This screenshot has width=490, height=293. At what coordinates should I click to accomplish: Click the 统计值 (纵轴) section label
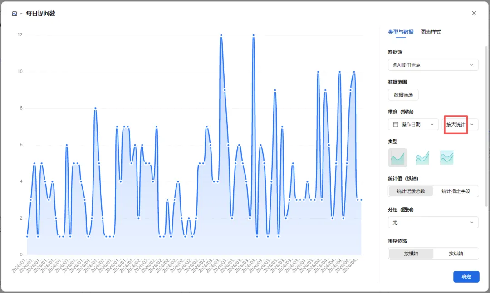click(x=403, y=179)
